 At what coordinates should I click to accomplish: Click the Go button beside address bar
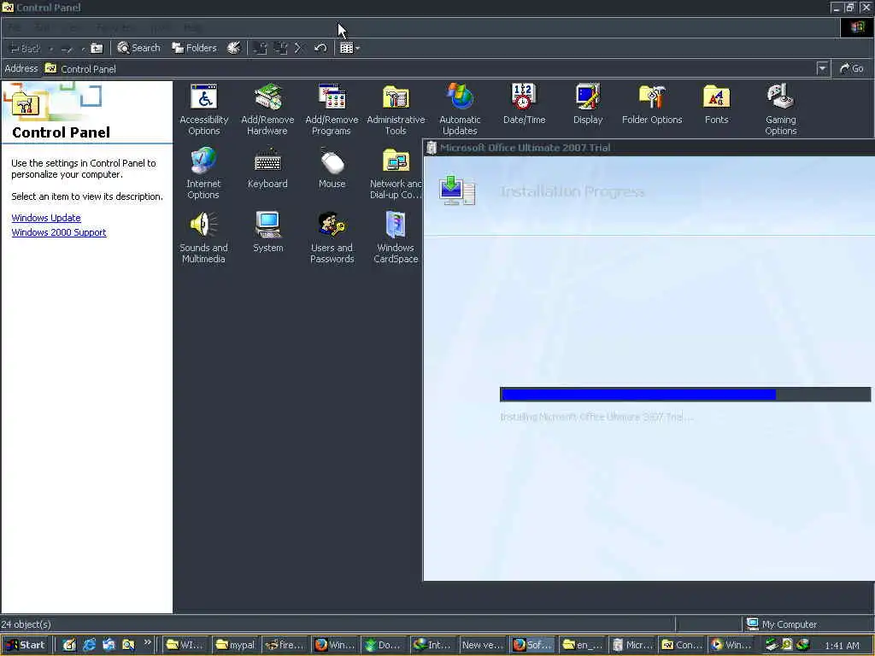pyautogui.click(x=852, y=68)
